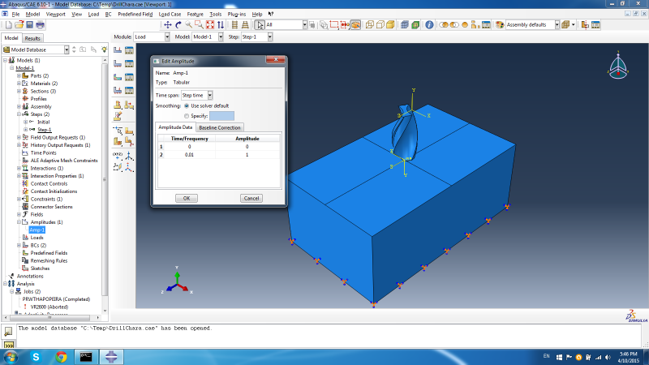
Task: Select the Box Zoom tool
Action: (x=199, y=25)
